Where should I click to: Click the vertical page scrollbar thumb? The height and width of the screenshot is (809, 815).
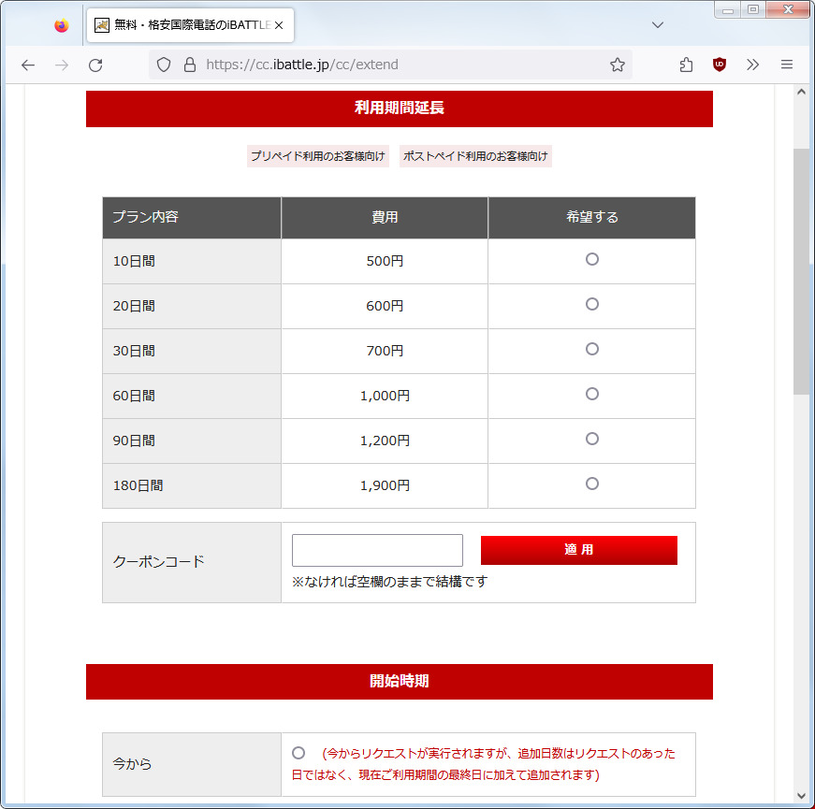pyautogui.click(x=801, y=271)
